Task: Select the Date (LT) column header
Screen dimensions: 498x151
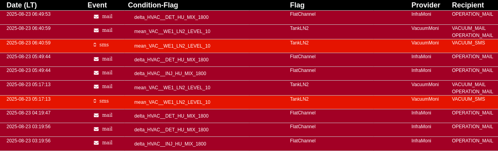Action: (27, 5)
